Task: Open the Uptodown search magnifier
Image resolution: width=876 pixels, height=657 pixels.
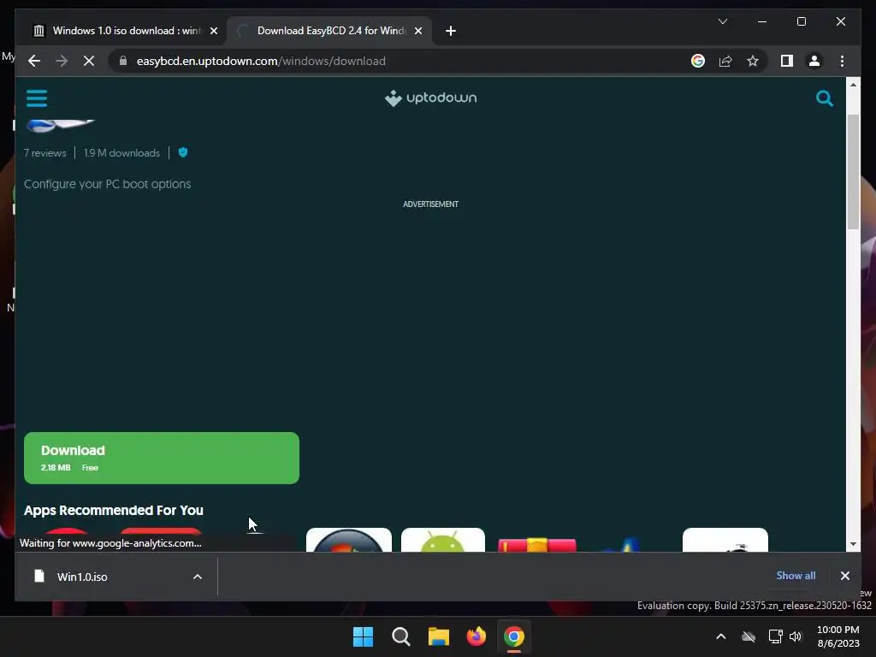Action: pyautogui.click(x=824, y=98)
